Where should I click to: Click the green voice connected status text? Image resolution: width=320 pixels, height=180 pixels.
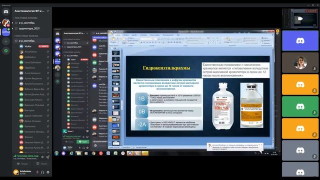[x=27, y=155]
